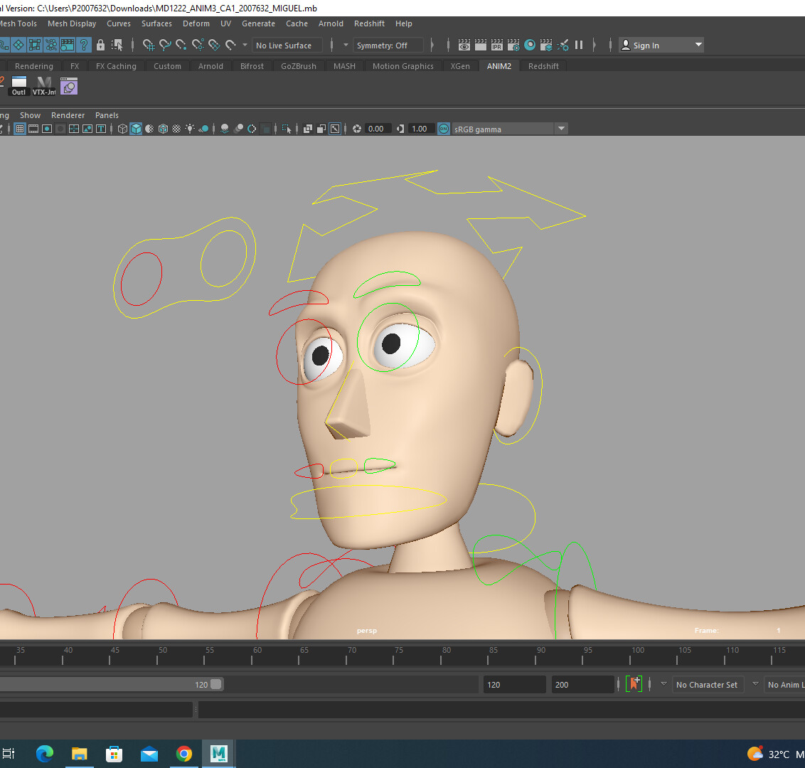Open the Render Settings icon

coord(513,45)
